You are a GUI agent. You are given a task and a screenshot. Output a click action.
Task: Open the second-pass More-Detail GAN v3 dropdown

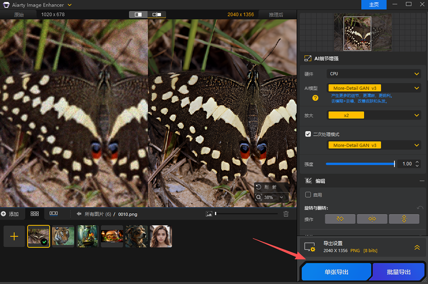[x=374, y=145]
